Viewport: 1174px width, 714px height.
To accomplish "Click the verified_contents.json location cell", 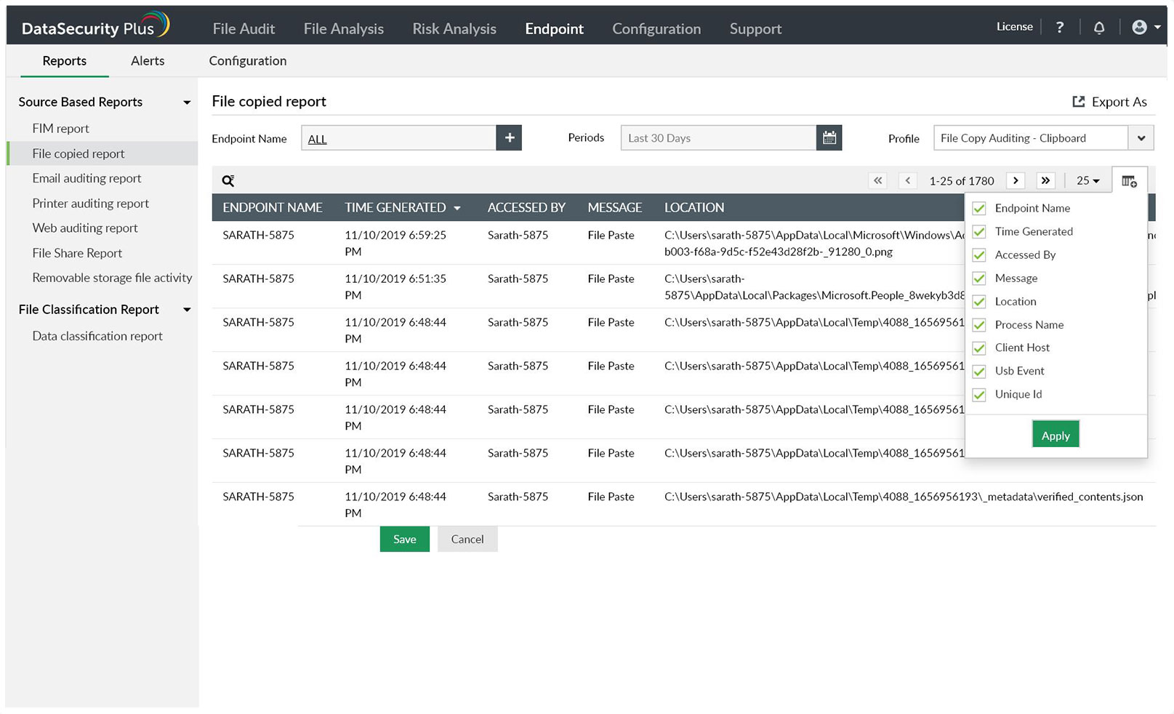I will coord(904,497).
